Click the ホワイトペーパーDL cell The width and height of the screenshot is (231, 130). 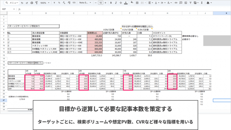point(167,36)
